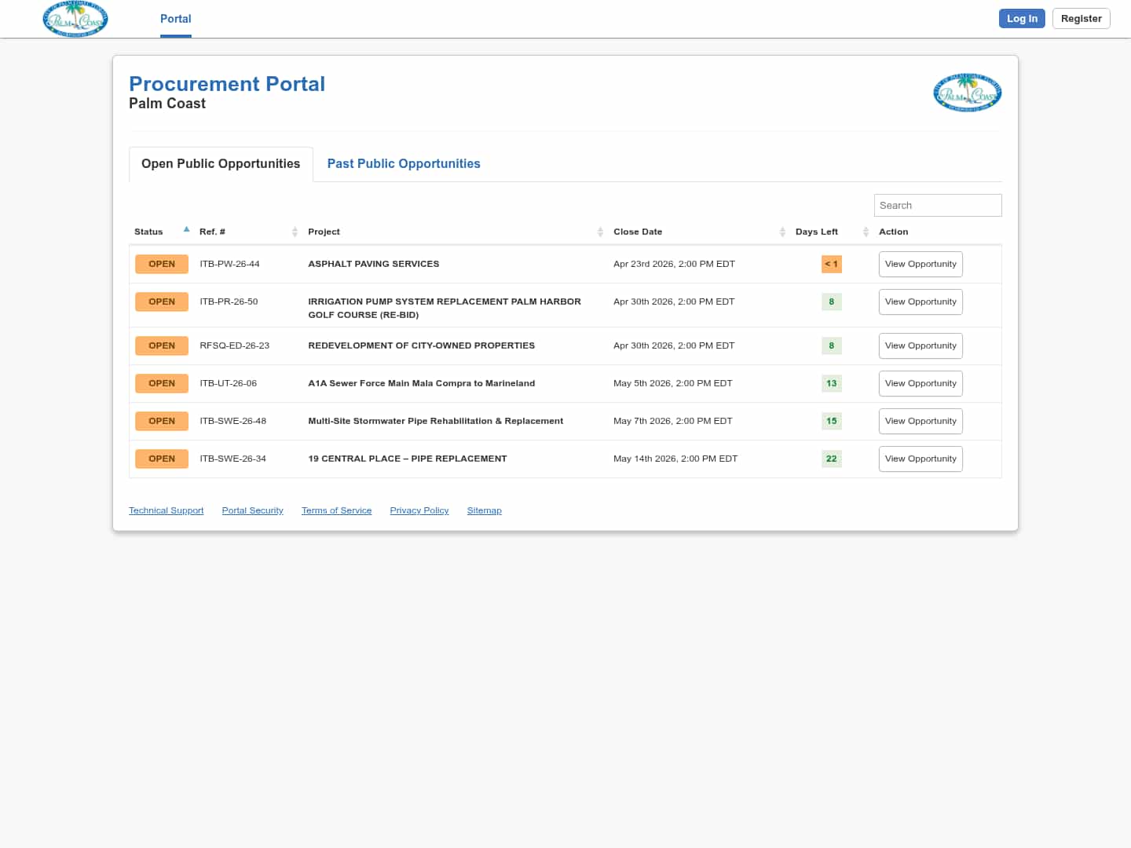Open the Privacy Policy footer link

[419, 511]
